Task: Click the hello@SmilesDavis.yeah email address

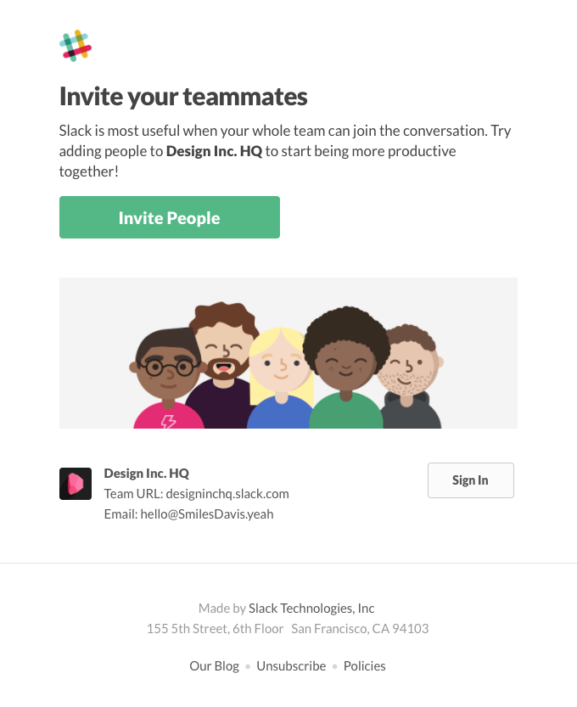Action: click(x=207, y=514)
